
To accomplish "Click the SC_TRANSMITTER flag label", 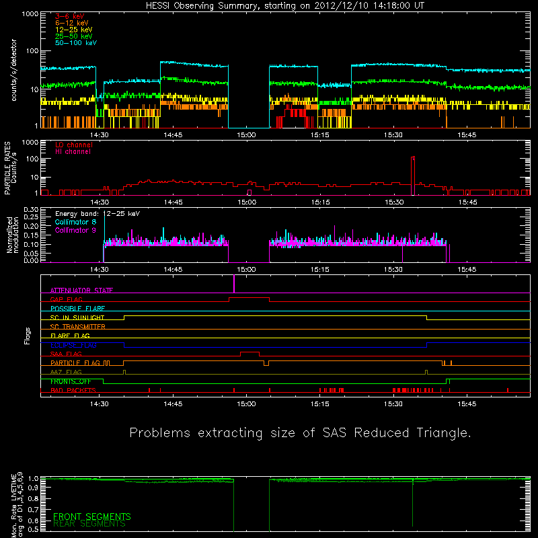I will point(77,326).
